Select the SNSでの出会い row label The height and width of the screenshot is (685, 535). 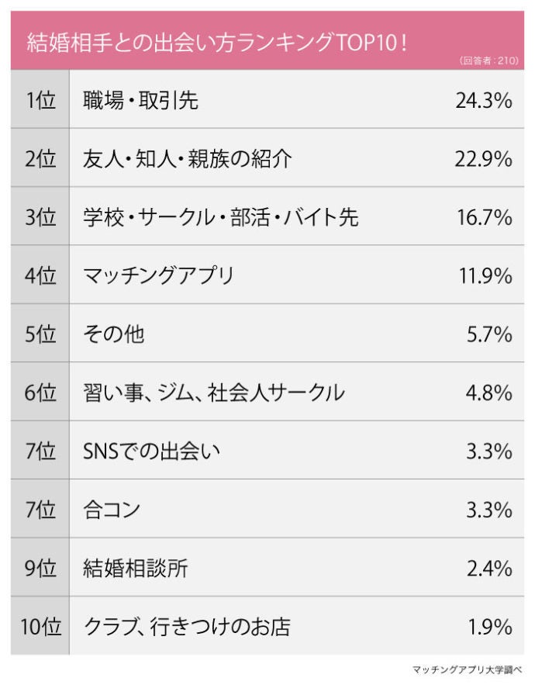(x=151, y=451)
